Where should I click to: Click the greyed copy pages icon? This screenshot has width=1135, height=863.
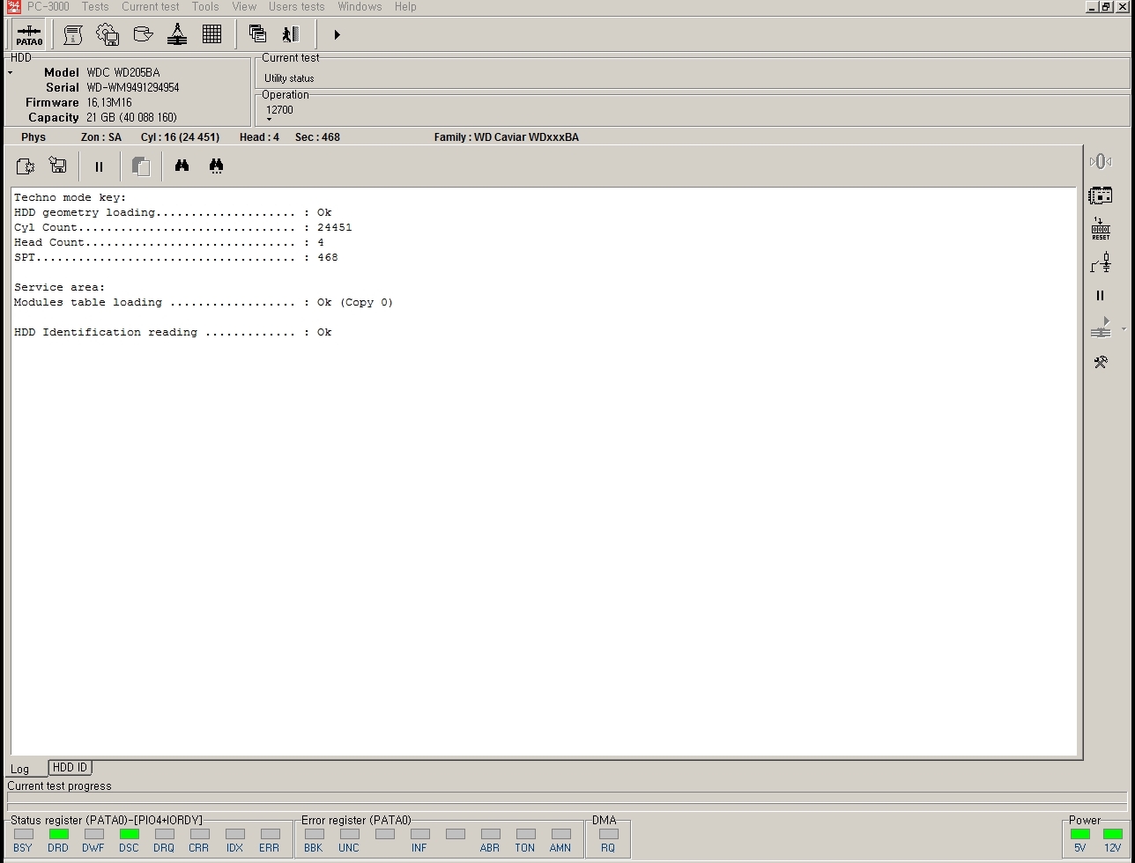141,166
